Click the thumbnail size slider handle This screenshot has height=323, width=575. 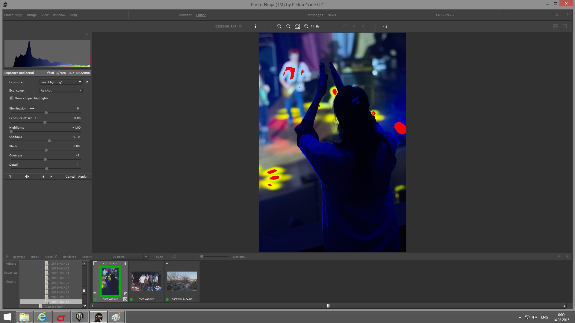click(202, 256)
